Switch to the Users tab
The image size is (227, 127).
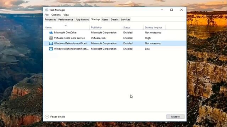[105, 20]
